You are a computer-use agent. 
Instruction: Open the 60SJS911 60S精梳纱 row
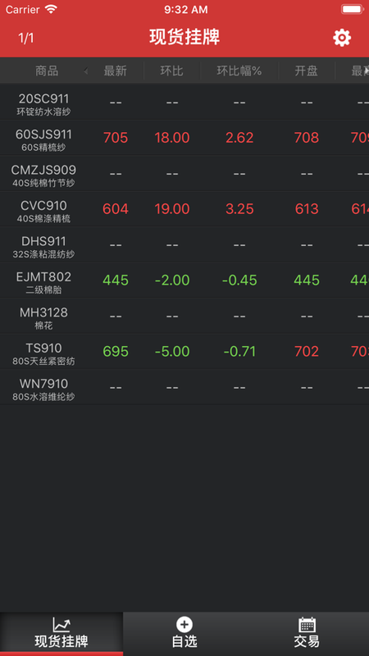click(184, 138)
